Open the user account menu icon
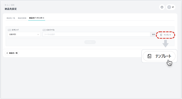182x99 pixels. (171, 7)
